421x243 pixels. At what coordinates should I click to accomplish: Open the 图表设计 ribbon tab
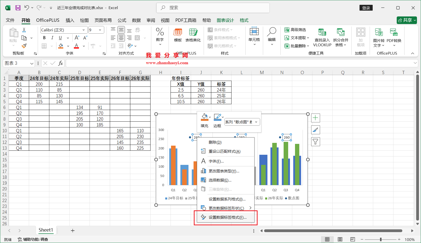(225, 20)
